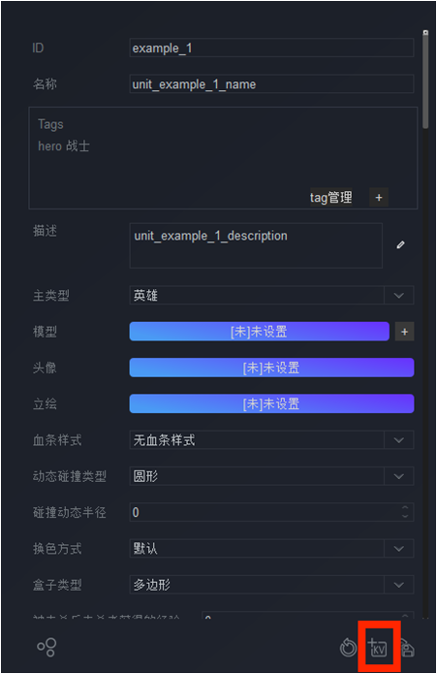Viewport: 437px width, 674px height.
Task: Open the three-circles icon at bottom left
Action: pos(47,647)
